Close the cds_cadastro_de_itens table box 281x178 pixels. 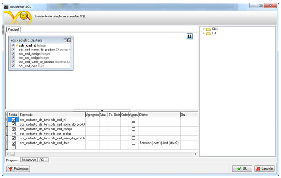click(x=69, y=40)
